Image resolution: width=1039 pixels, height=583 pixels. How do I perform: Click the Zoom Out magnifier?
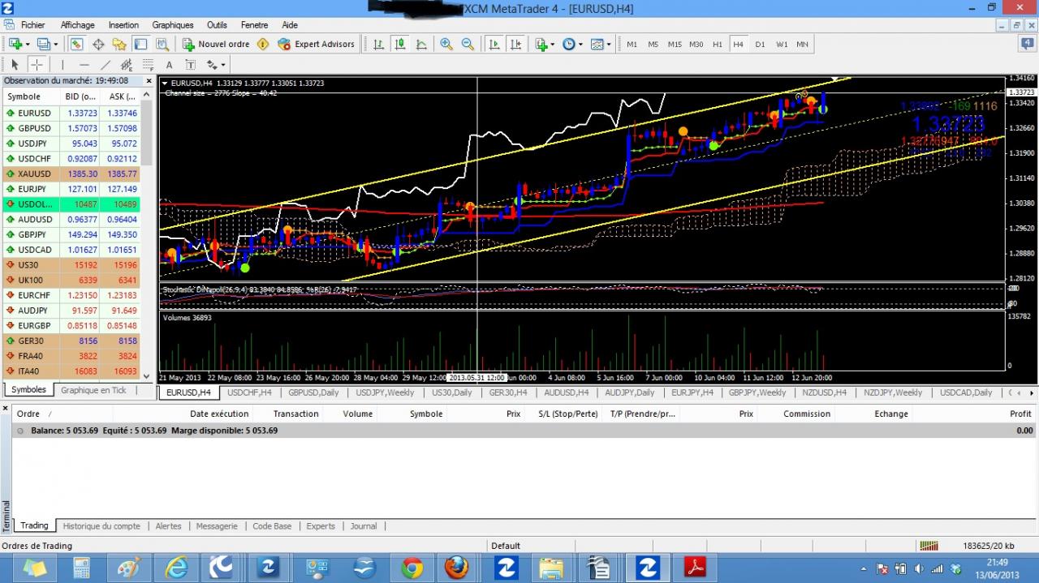point(468,44)
